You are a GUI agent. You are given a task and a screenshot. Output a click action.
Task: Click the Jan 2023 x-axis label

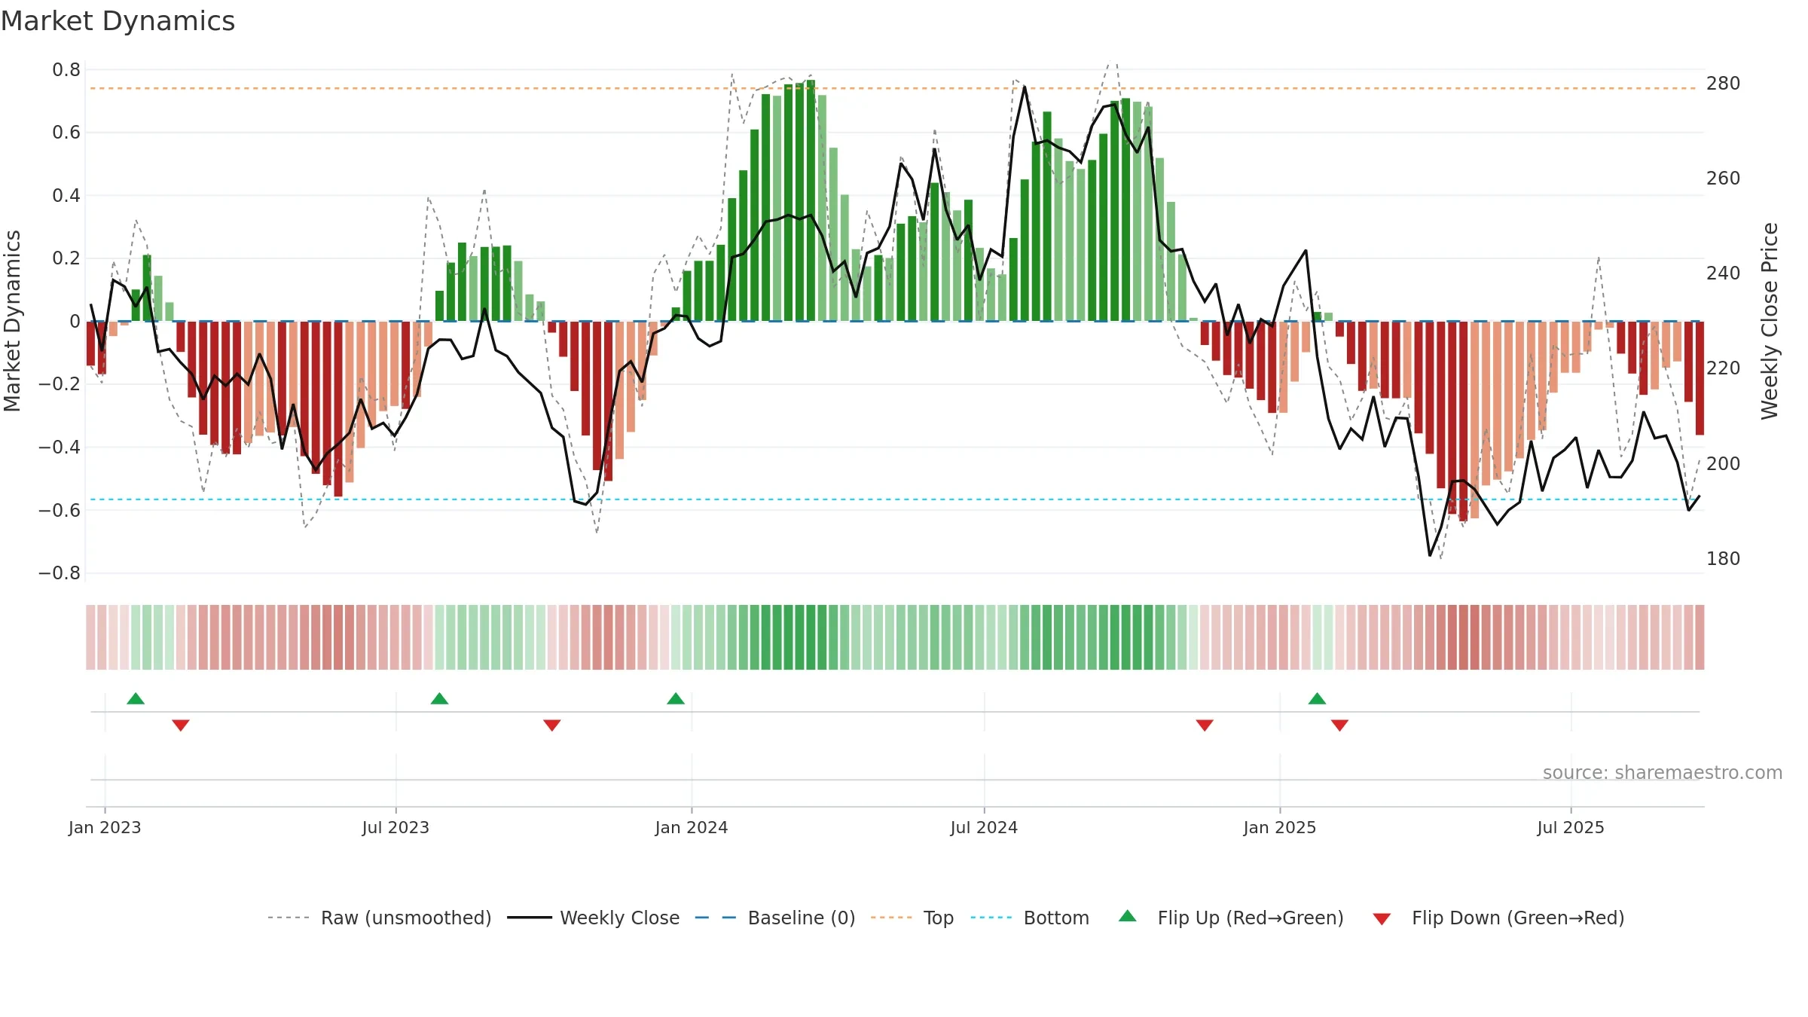coord(105,827)
